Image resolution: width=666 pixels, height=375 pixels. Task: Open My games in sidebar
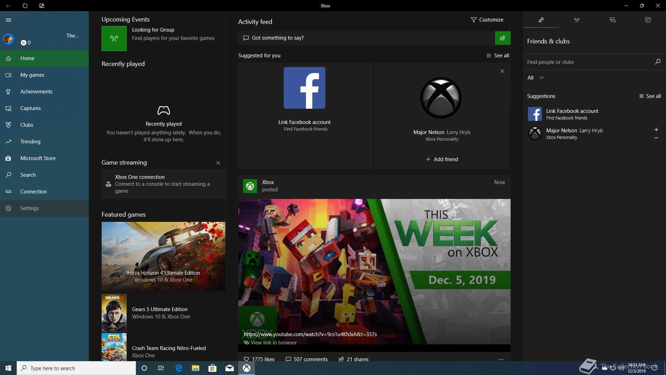pyautogui.click(x=44, y=75)
